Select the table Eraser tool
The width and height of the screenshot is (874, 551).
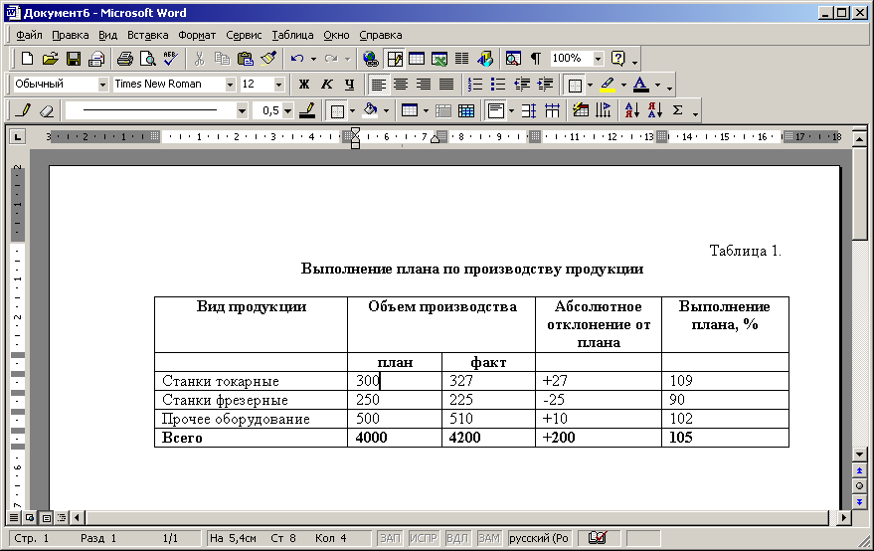pos(47,110)
